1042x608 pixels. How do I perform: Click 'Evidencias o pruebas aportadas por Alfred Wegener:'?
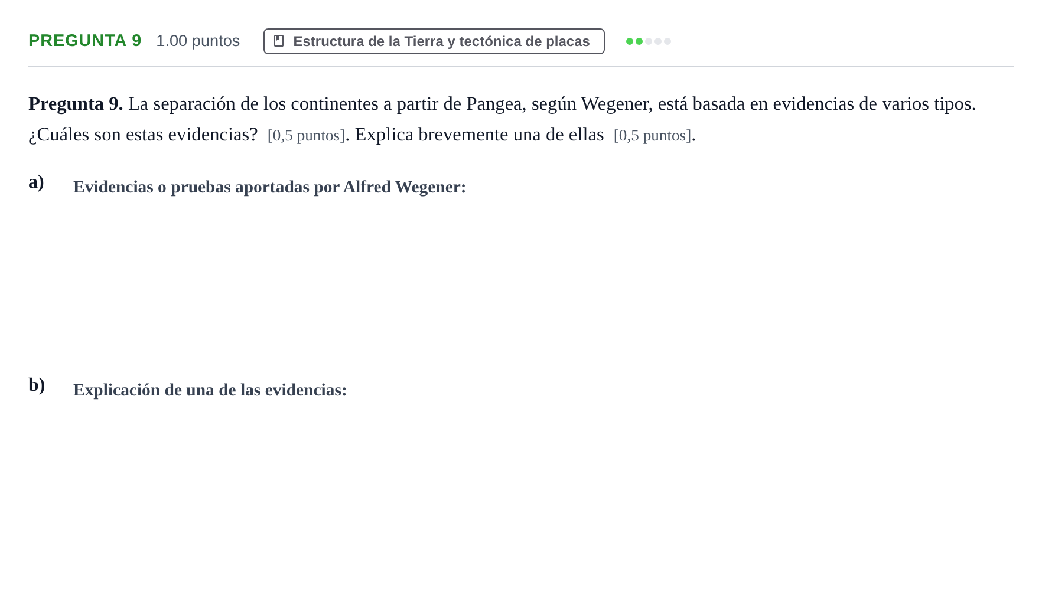269,187
